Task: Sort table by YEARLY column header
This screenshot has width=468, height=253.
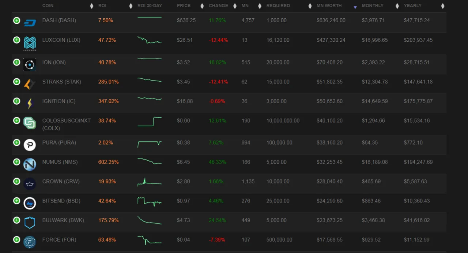Action: (412, 5)
